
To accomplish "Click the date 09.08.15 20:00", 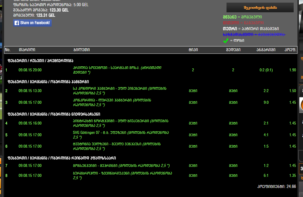I will pyautogui.click(x=30, y=70).
